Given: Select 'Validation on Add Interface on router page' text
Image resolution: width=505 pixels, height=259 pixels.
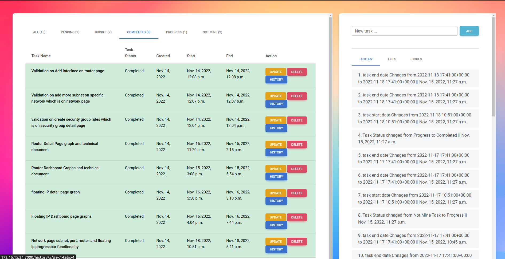Looking at the screenshot, I should tap(68, 71).
